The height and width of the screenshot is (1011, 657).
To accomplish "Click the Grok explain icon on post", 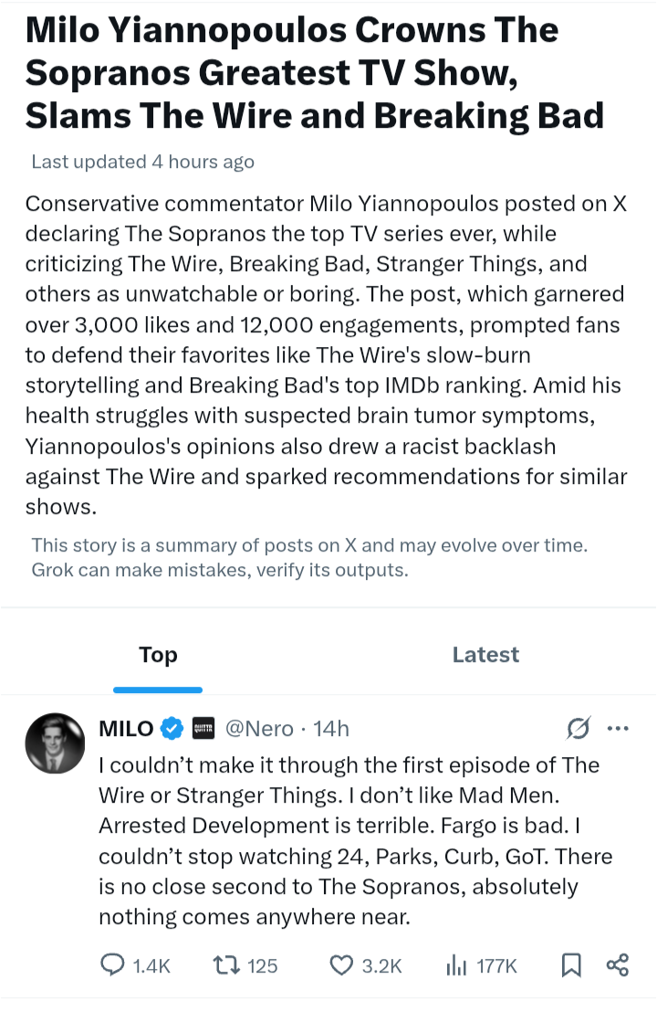I will coord(578,729).
